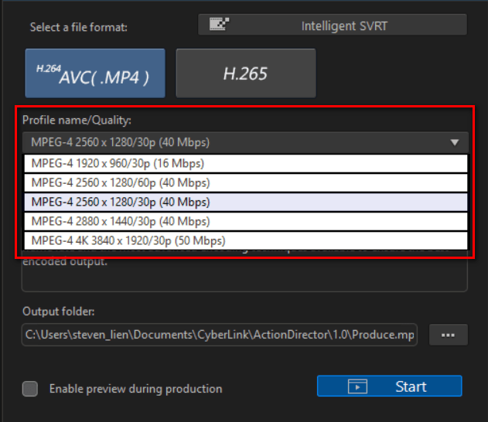Choose MPEG-4 2560 x 1280/60p (40 Mbps)
The image size is (488, 422).
tap(246, 183)
